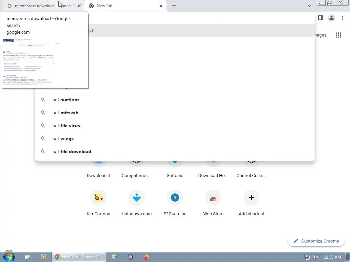Screen dimensions: 350x262
Task: Click search icon beside bat file virus
Action: pyautogui.click(x=43, y=126)
